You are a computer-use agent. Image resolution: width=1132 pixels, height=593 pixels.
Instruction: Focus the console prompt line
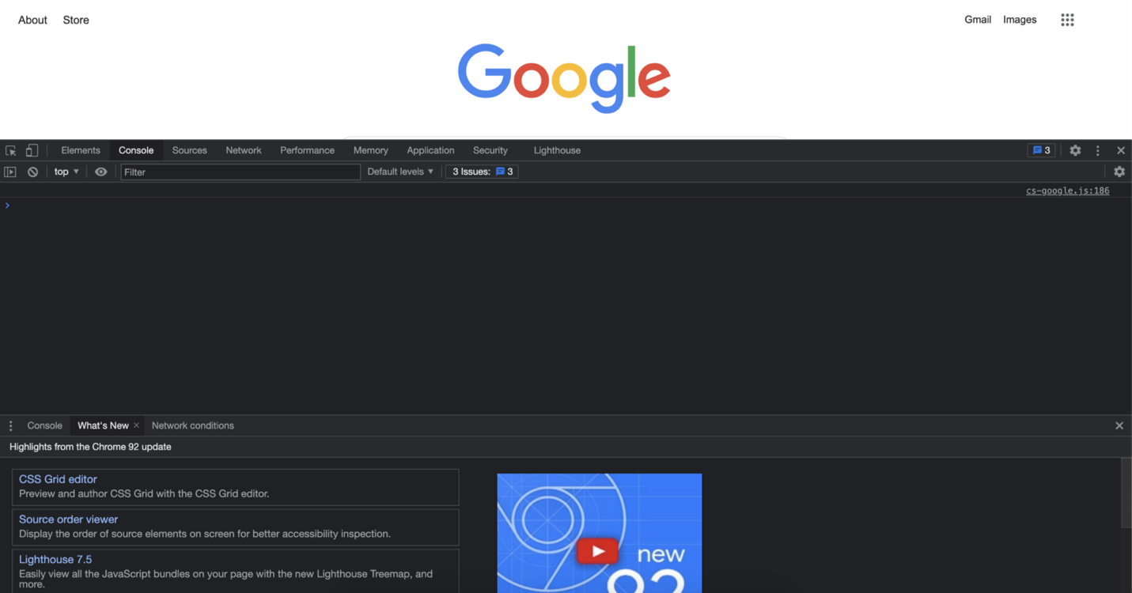tap(566, 206)
